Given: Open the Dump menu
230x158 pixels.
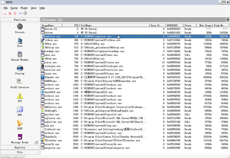Looking at the screenshot, I should point(15,8).
